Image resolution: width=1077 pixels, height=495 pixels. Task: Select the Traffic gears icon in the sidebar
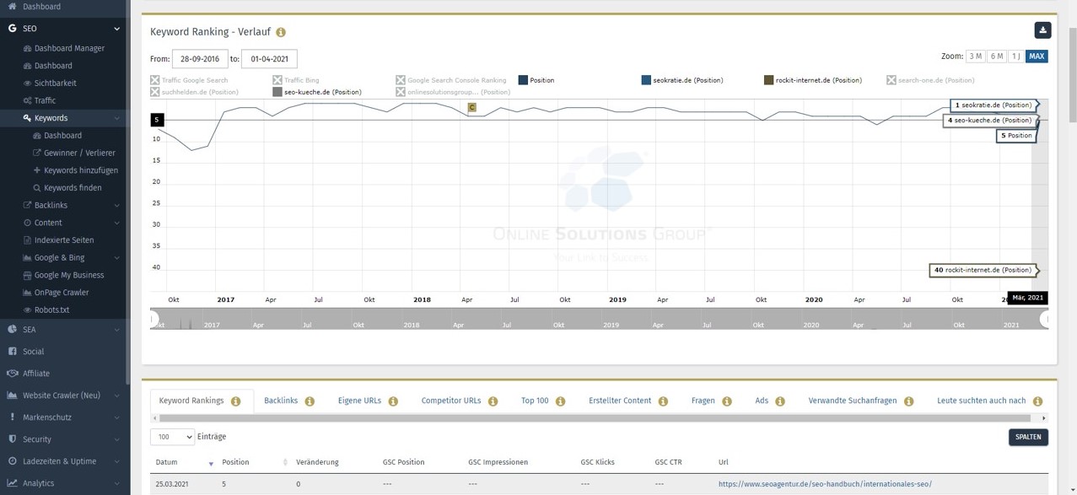(27, 100)
